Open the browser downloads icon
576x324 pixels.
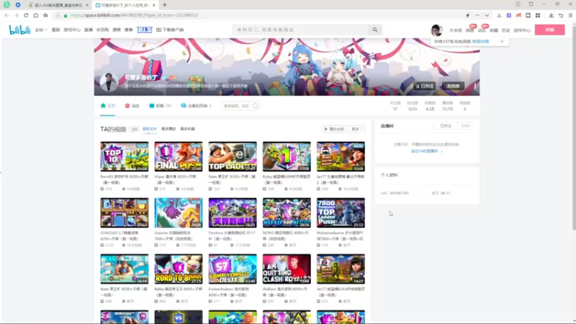point(551,15)
